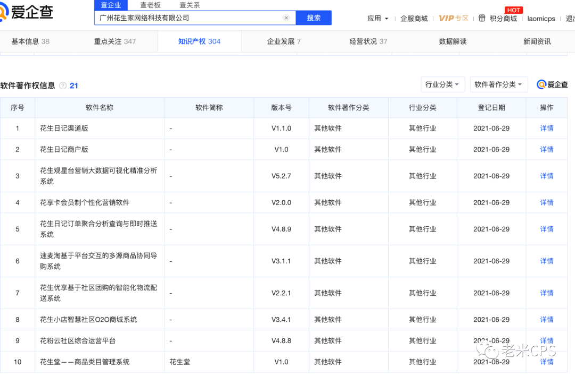575x376 pixels.
Task: Click the 软件著作权信息 section title
Action: [x=28, y=86]
